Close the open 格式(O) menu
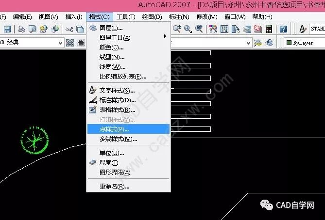 coord(100,17)
